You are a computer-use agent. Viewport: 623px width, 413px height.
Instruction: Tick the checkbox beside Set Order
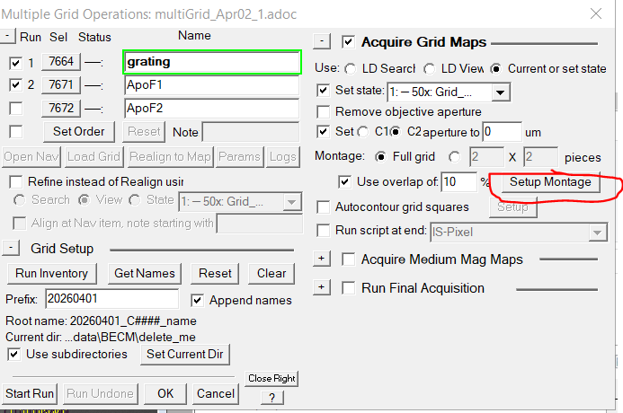pos(15,132)
